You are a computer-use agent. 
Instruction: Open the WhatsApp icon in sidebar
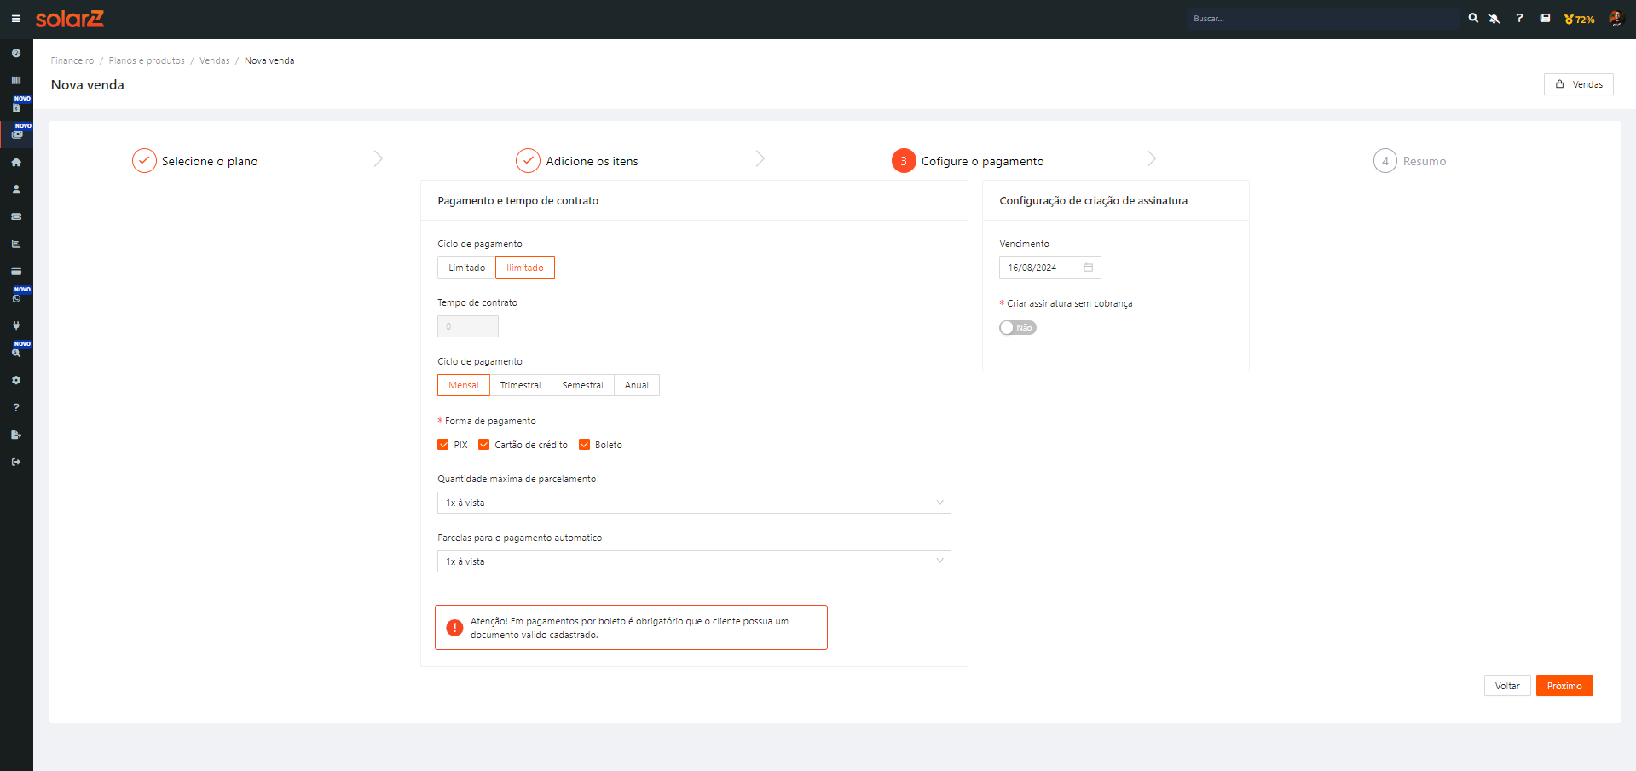(16, 298)
